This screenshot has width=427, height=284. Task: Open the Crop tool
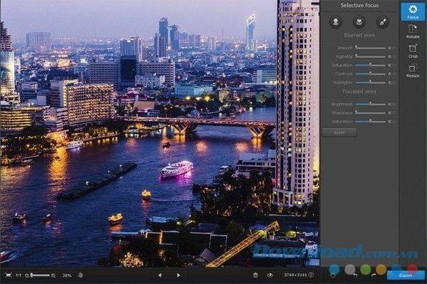[x=413, y=51]
